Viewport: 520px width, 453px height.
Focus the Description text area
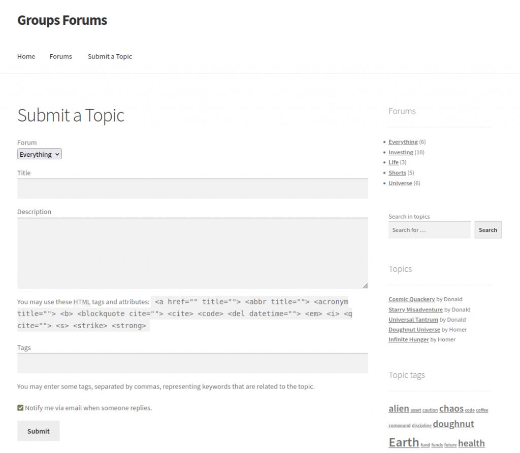192,253
